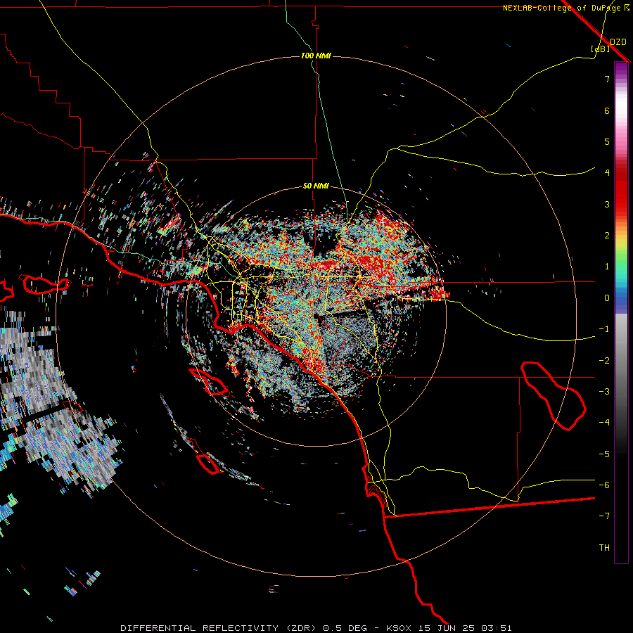The image size is (633, 633).
Task: Click the 50 NMI range ring label
Action: click(x=316, y=186)
